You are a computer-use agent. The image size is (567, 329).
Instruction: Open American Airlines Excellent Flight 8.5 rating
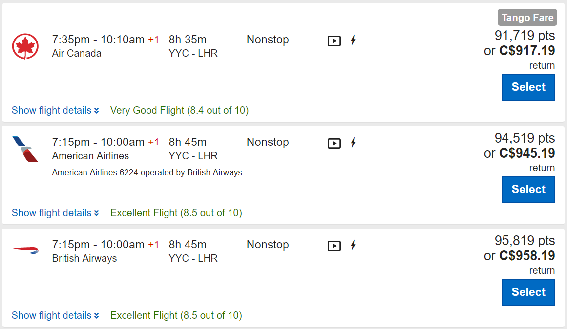point(176,213)
